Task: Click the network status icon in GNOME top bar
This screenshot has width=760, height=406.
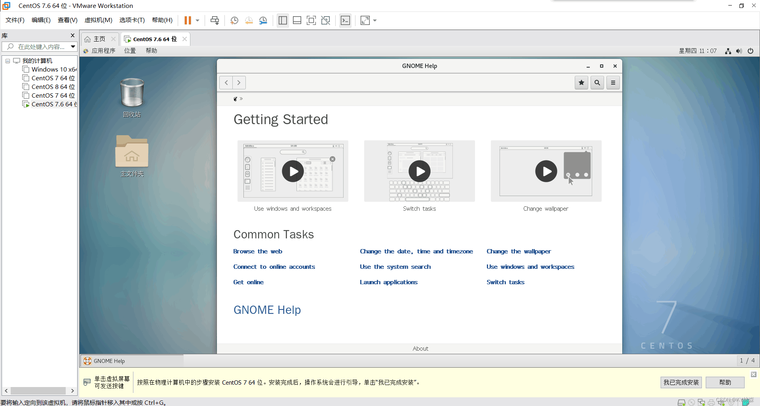Action: (728, 51)
